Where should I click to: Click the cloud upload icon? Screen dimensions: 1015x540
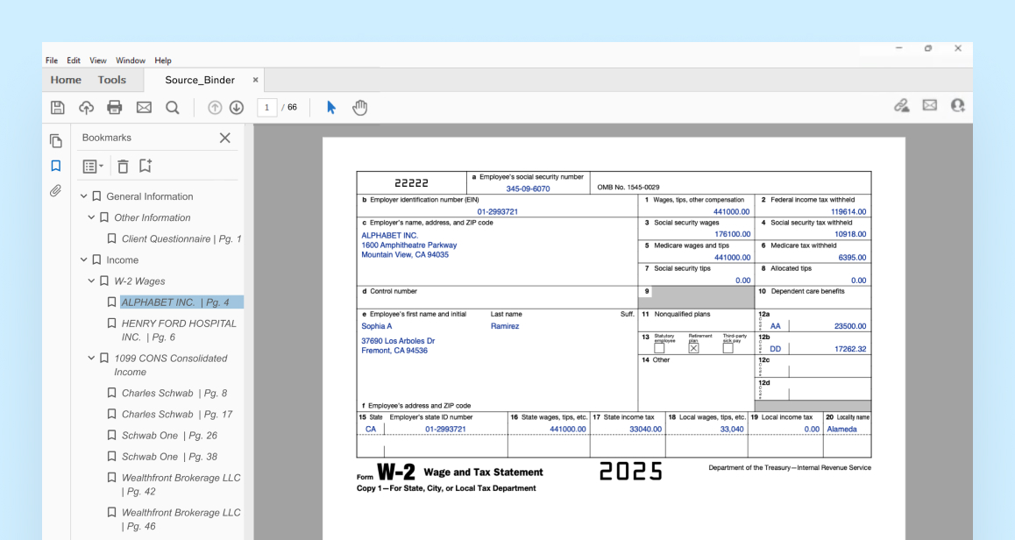[86, 108]
